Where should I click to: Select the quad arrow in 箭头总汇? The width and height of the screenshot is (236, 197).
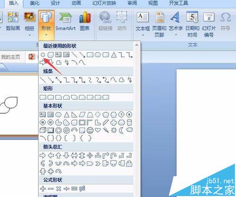pos(90,155)
